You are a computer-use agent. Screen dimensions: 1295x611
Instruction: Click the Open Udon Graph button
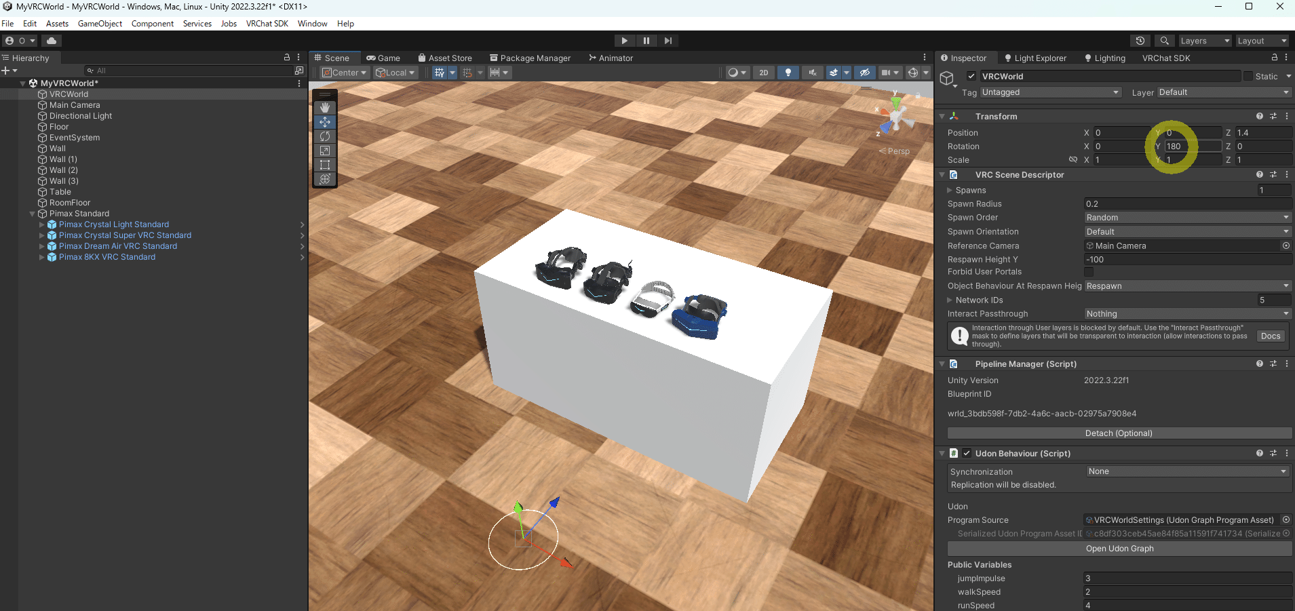point(1119,549)
